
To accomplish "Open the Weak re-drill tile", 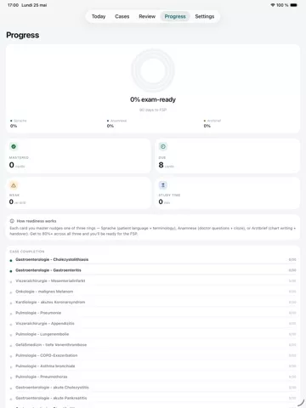I will tap(78, 193).
